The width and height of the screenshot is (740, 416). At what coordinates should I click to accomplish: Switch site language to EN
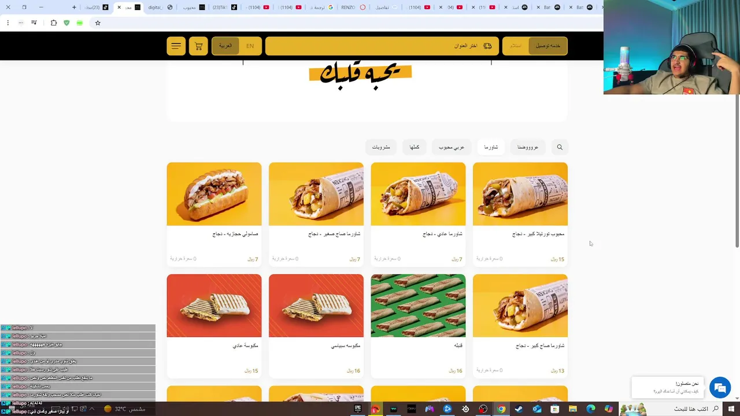click(x=250, y=46)
